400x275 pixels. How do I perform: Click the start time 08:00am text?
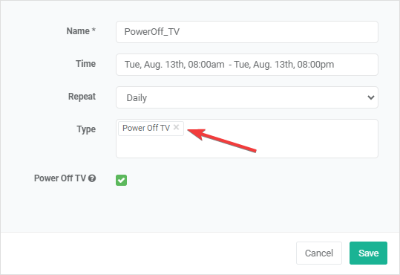click(x=206, y=65)
